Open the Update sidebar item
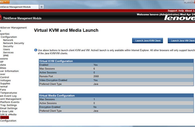The width and height of the screenshot is (195, 127). click(x=3, y=65)
